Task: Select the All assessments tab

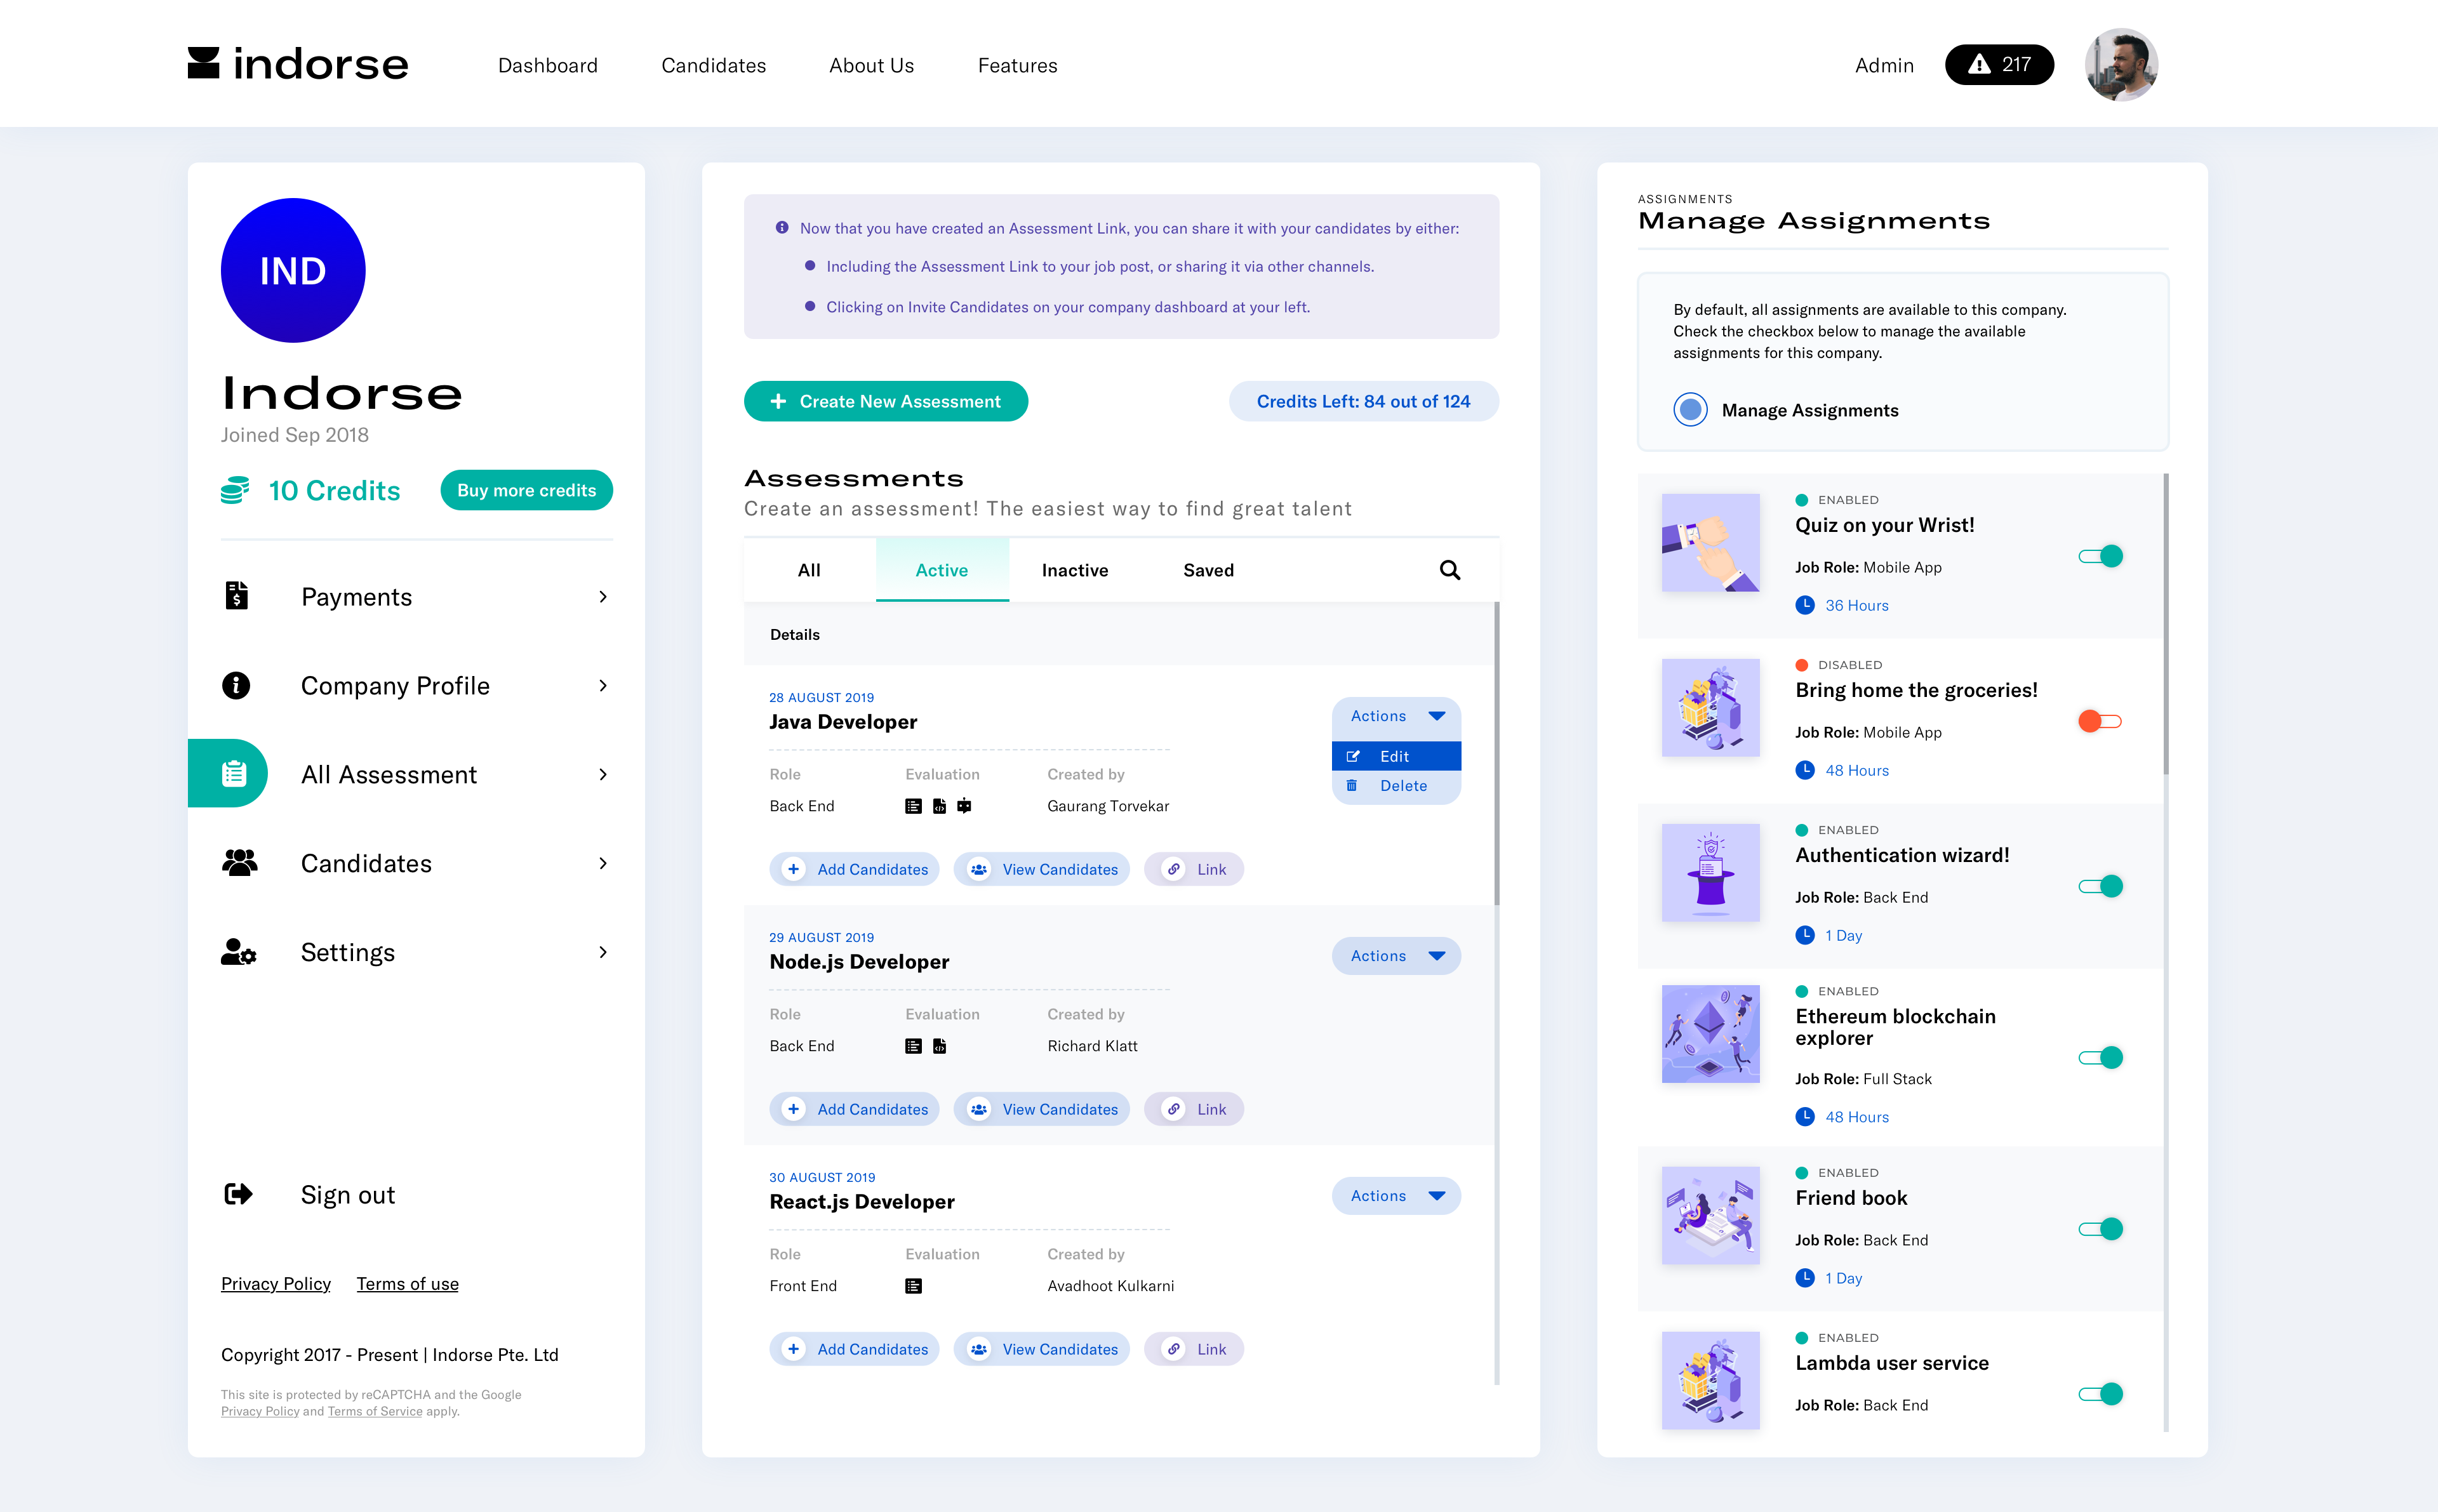Action: (809, 570)
